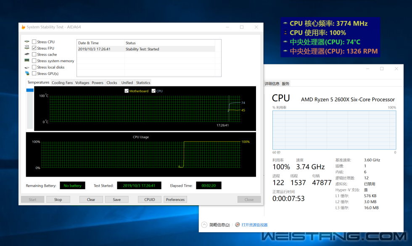The image size is (412, 246).
Task: Click the resource monitor icon in Task Manager
Action: tap(237, 225)
